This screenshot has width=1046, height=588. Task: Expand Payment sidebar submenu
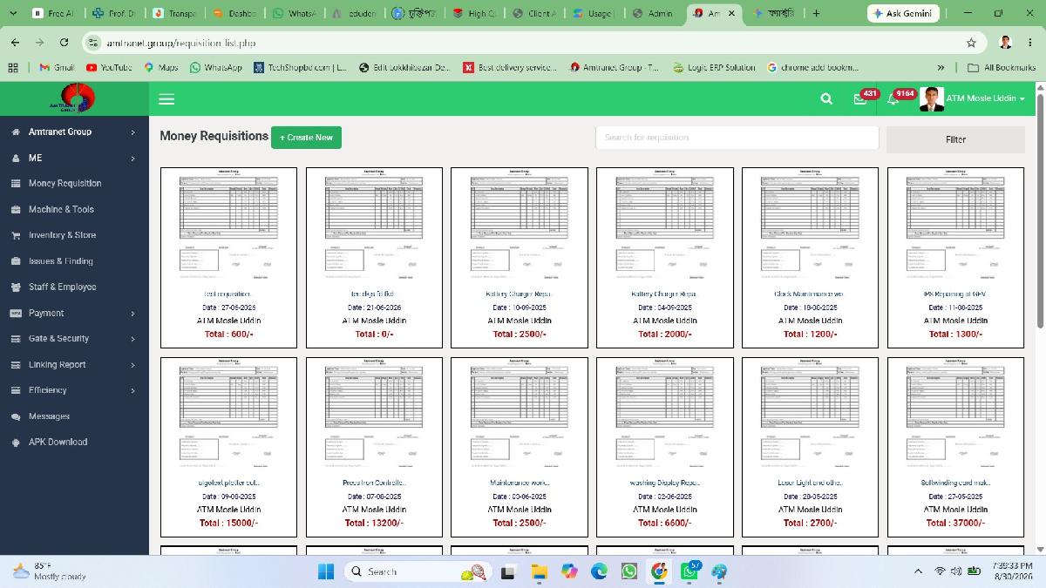click(74, 313)
